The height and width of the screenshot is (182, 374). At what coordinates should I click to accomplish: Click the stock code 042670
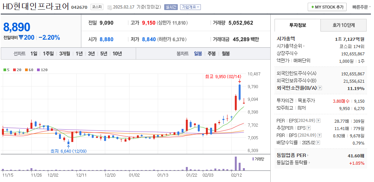(79, 7)
